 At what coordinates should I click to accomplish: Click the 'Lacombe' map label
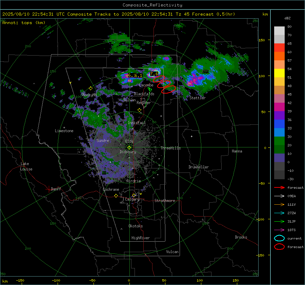click(146, 85)
